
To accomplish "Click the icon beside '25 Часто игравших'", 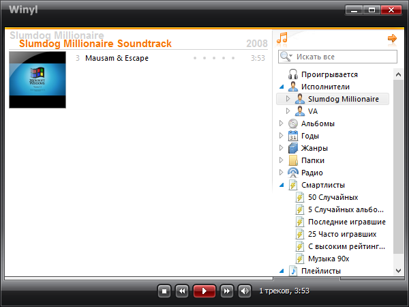I will click(300, 234).
